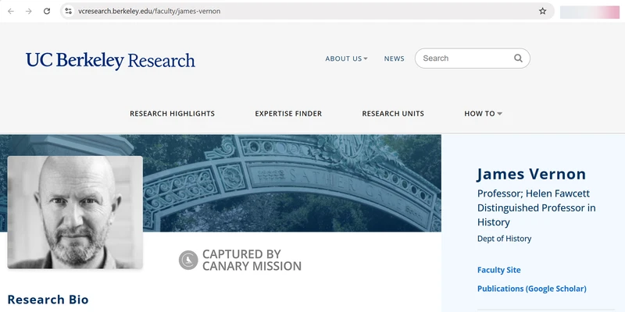
Task: Navigate to Research Units
Action: (x=393, y=113)
